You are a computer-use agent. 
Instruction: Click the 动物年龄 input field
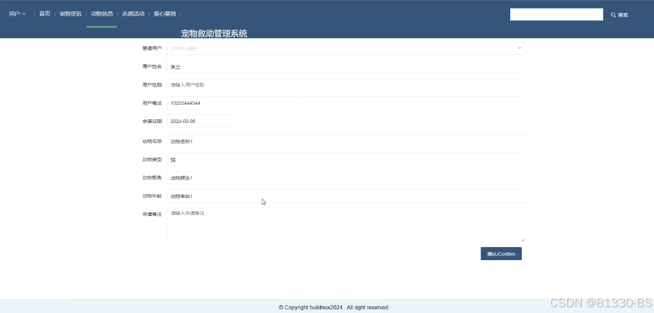click(346, 196)
